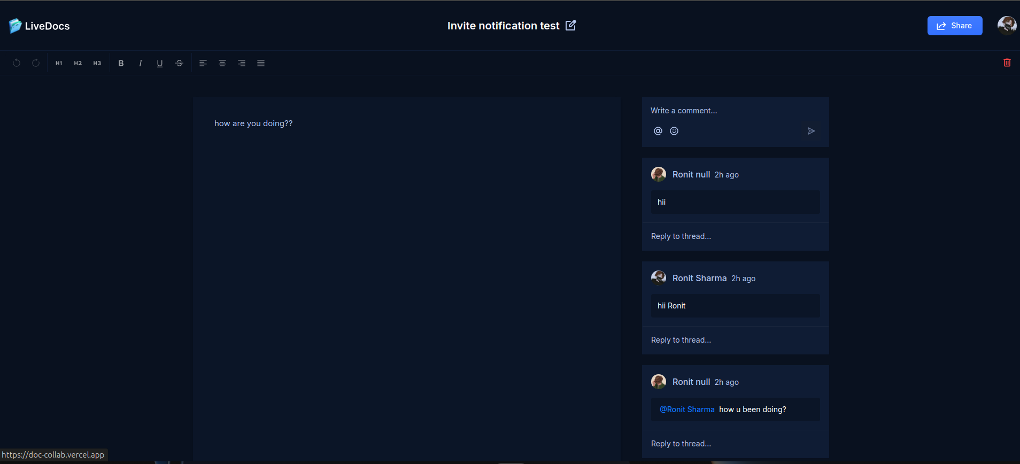Justify the paragraph text
The height and width of the screenshot is (464, 1020).
(261, 63)
